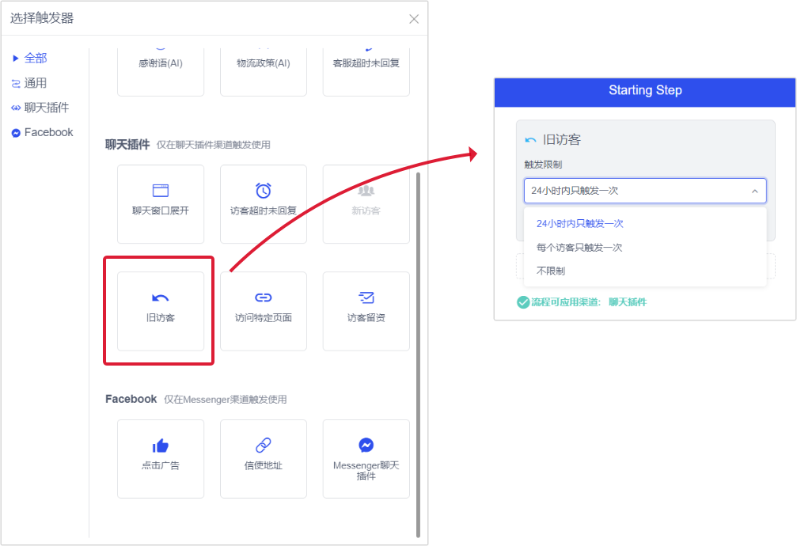Select the 点击广告 thumbs-up trigger
This screenshot has width=797, height=546.
pos(161,457)
